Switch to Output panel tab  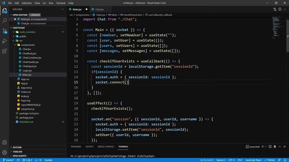[89, 147]
